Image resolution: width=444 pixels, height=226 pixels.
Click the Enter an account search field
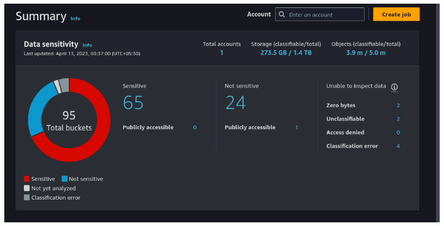coord(320,15)
